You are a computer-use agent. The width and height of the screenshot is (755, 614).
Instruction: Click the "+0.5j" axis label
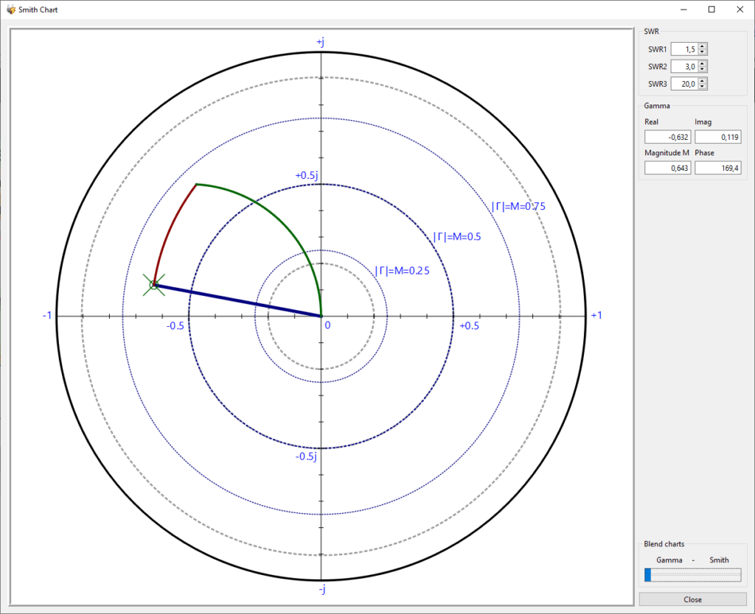pyautogui.click(x=307, y=175)
